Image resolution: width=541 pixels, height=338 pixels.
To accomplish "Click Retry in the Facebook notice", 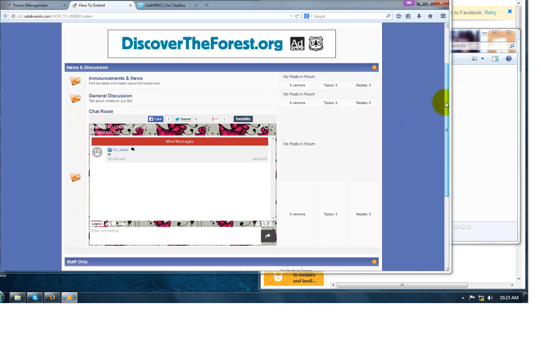I will (x=490, y=12).
